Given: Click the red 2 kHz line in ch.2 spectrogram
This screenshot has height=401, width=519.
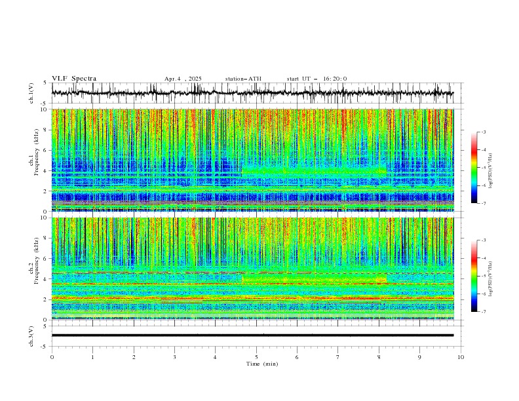Looking at the screenshot, I should [252, 298].
